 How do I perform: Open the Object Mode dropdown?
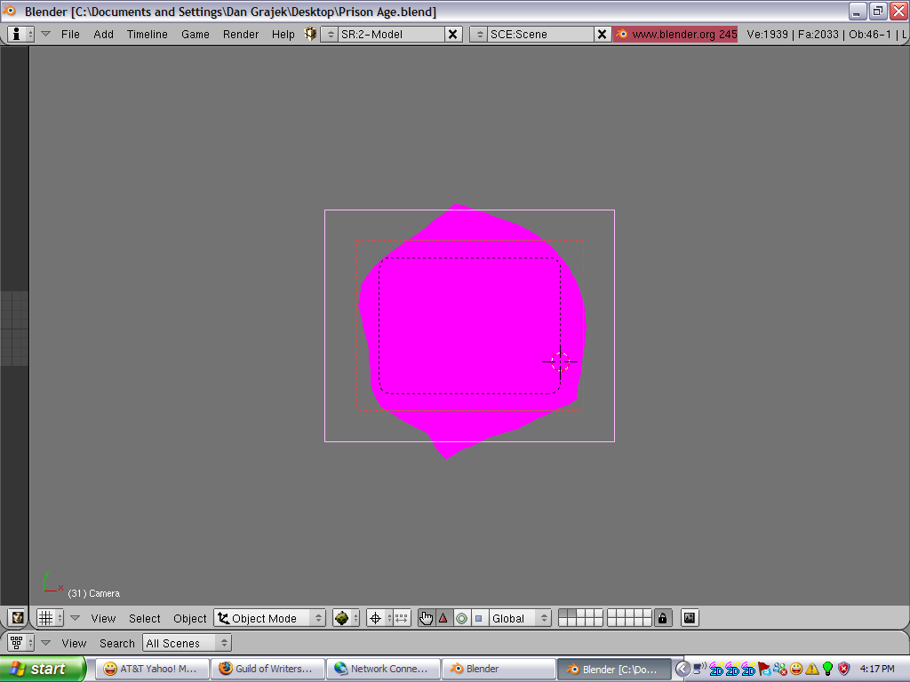[270, 618]
